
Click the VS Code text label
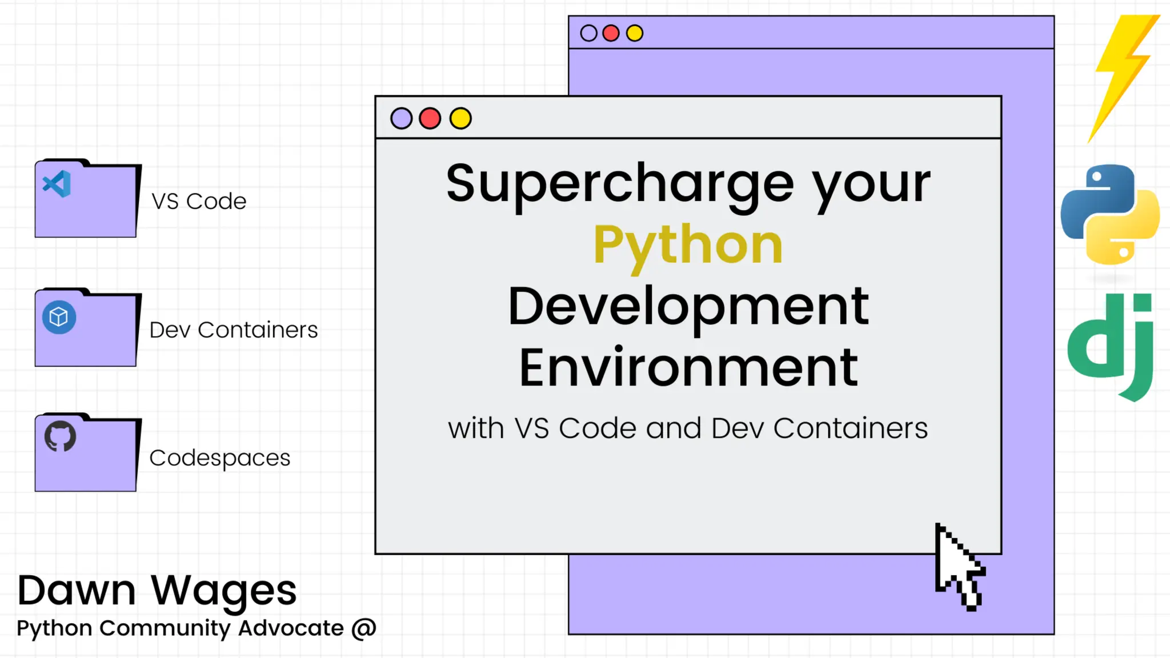[199, 202]
